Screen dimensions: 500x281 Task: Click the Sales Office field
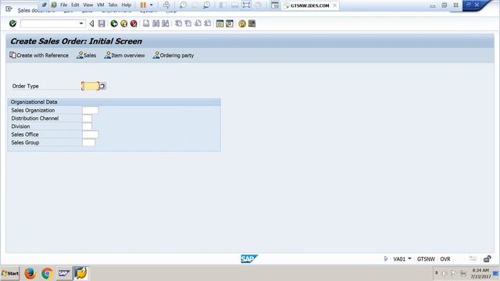pyautogui.click(x=91, y=134)
